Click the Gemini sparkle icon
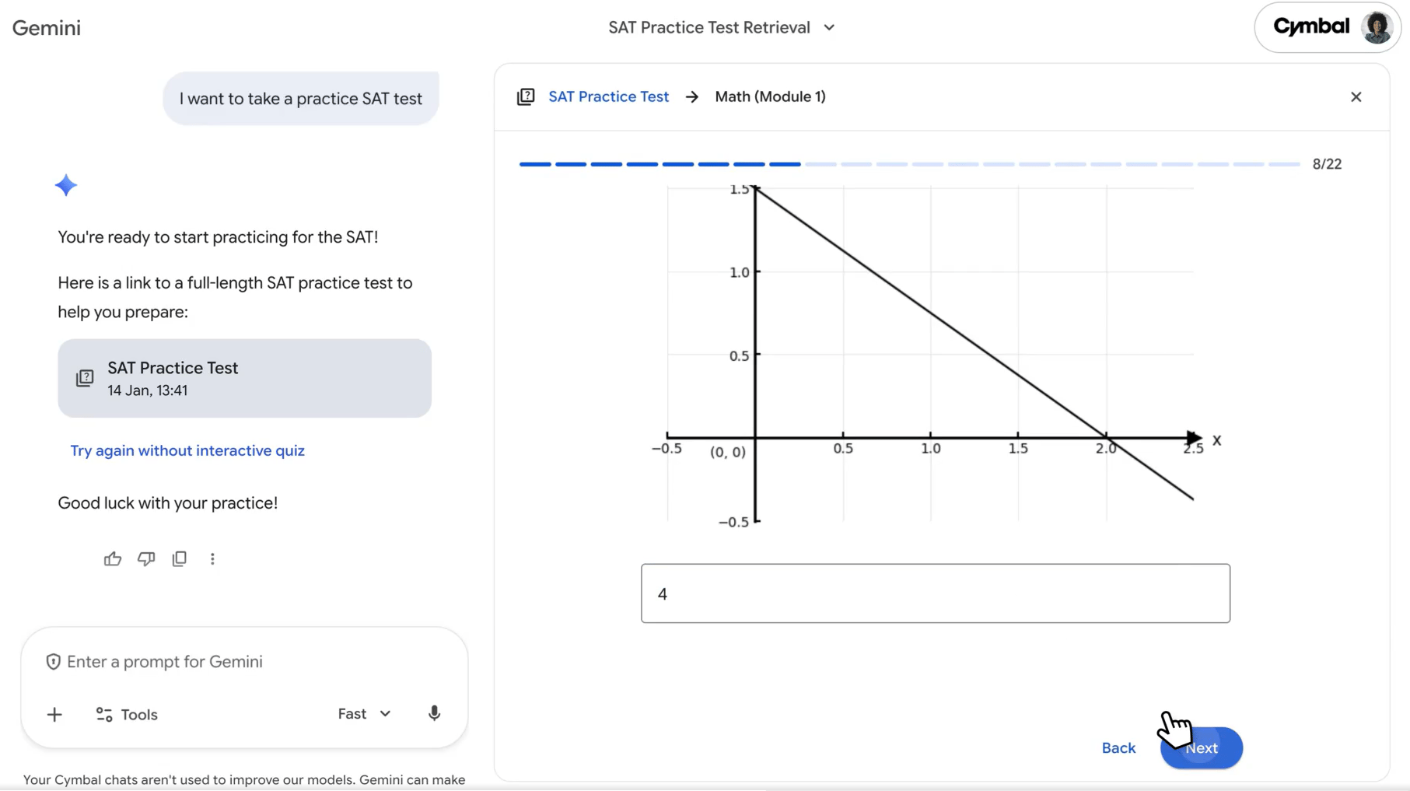The image size is (1410, 791). [x=66, y=185]
